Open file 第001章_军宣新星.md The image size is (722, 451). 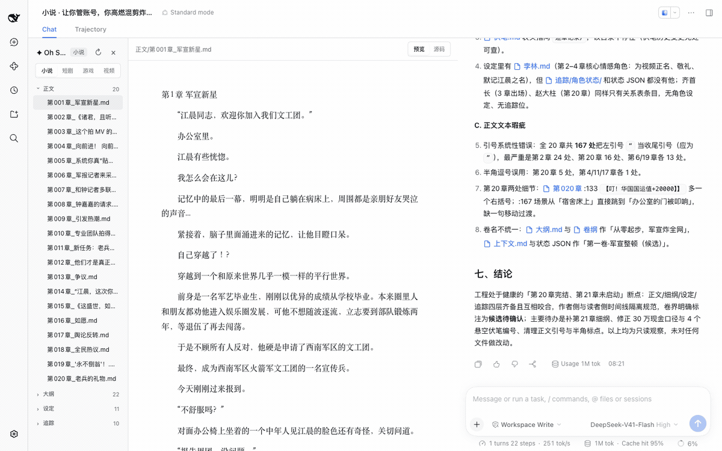[78, 103]
